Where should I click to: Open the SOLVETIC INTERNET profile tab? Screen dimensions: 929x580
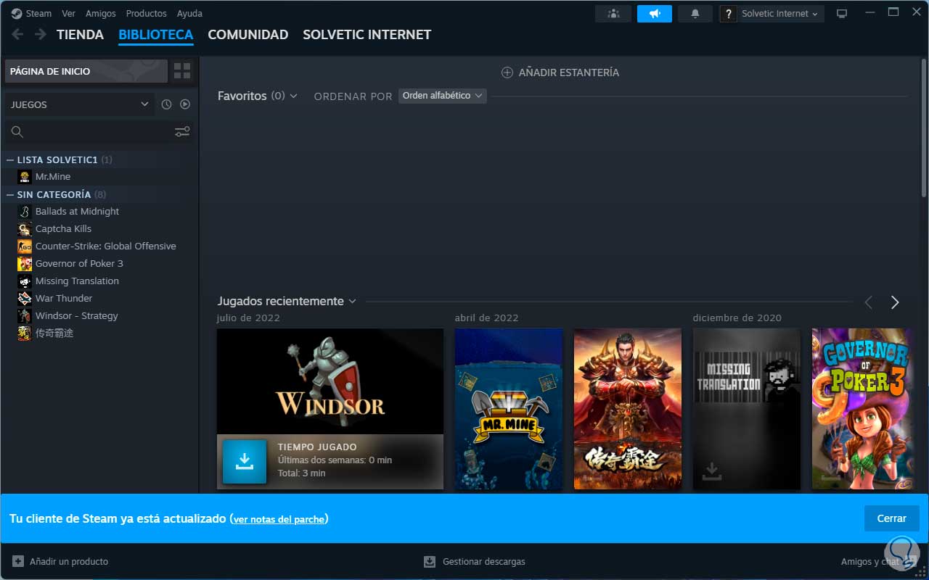coord(367,34)
